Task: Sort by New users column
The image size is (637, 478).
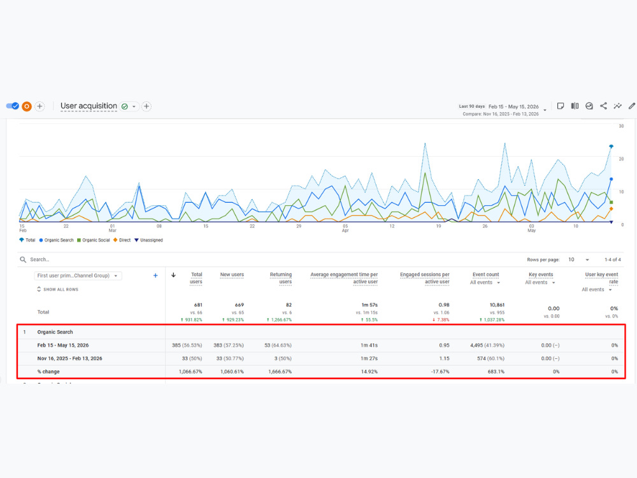Action: pyautogui.click(x=232, y=275)
